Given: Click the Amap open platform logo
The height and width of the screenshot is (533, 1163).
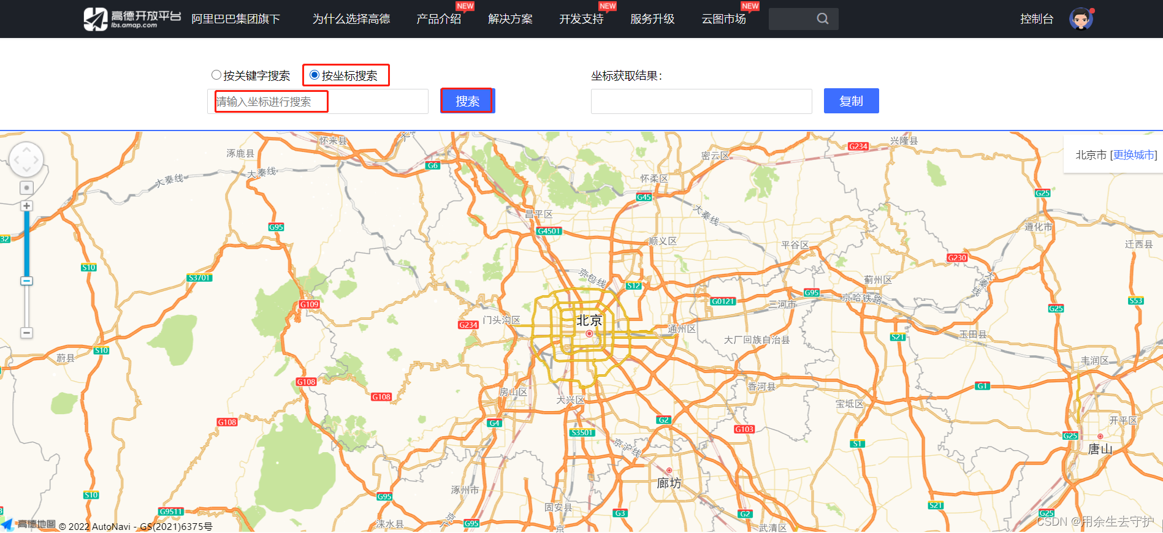Looking at the screenshot, I should [132, 19].
